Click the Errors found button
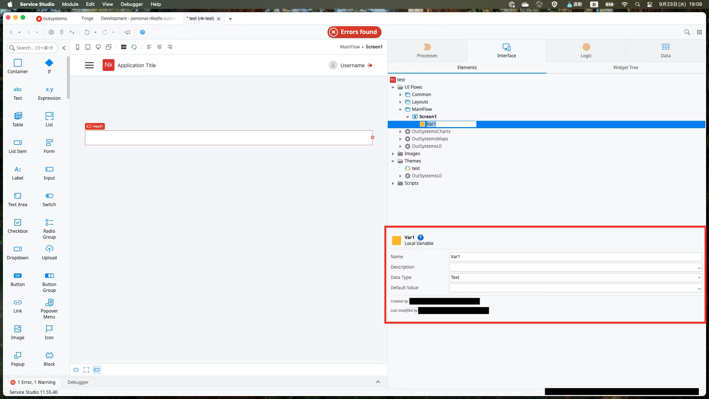The height and width of the screenshot is (399, 709). 354,32
